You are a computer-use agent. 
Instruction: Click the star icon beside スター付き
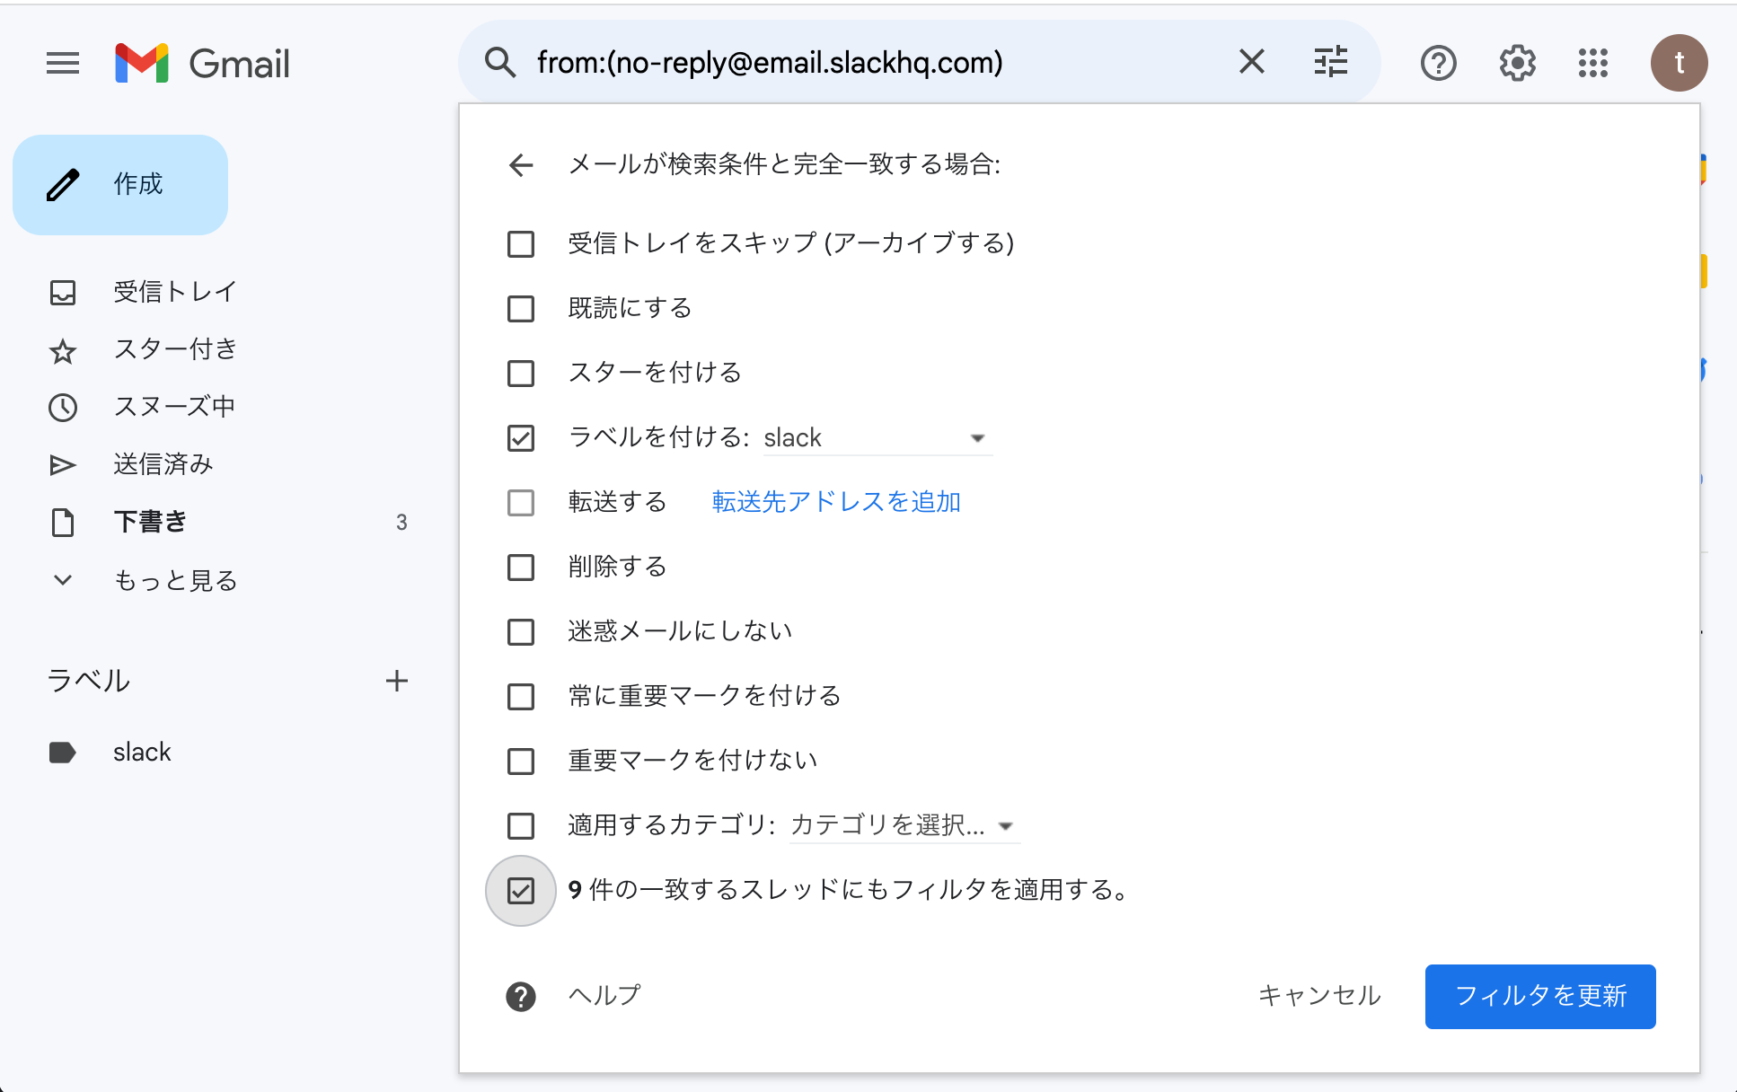click(x=63, y=351)
